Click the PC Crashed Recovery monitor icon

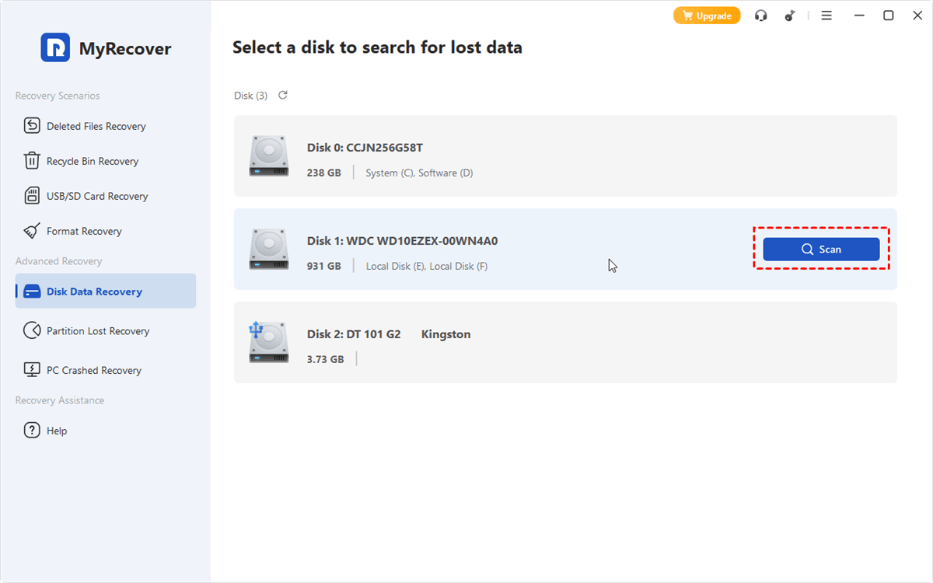pyautogui.click(x=32, y=370)
